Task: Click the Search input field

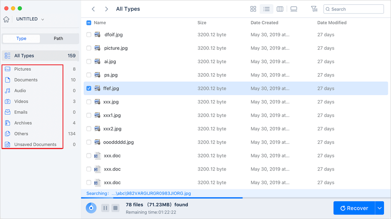Action: 356,9
